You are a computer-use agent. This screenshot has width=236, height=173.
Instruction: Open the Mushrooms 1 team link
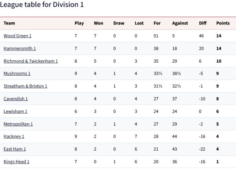[x=17, y=74]
